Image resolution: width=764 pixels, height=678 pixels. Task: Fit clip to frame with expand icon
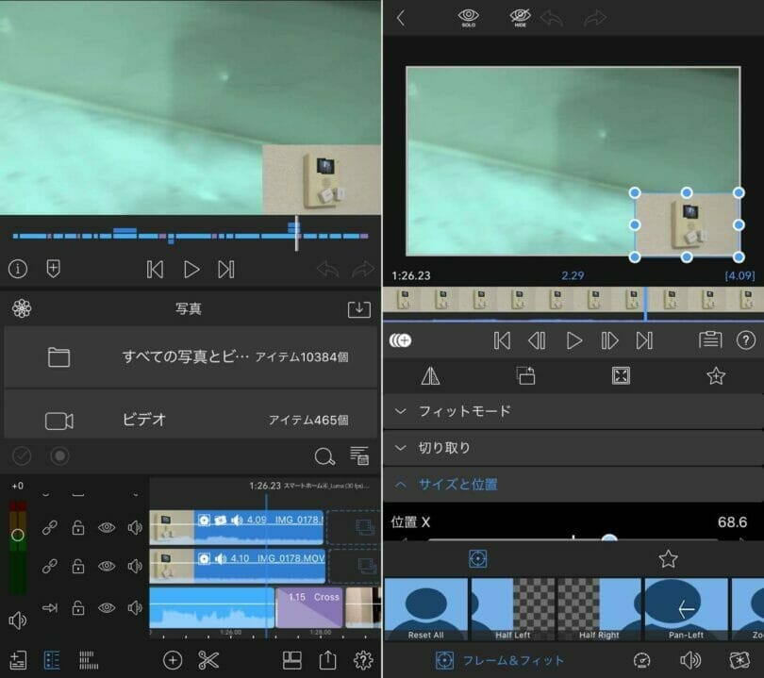click(x=621, y=375)
